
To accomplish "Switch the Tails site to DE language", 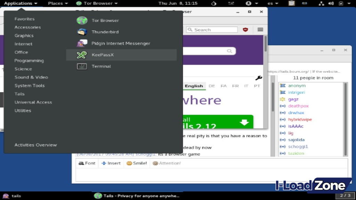I will (212, 86).
